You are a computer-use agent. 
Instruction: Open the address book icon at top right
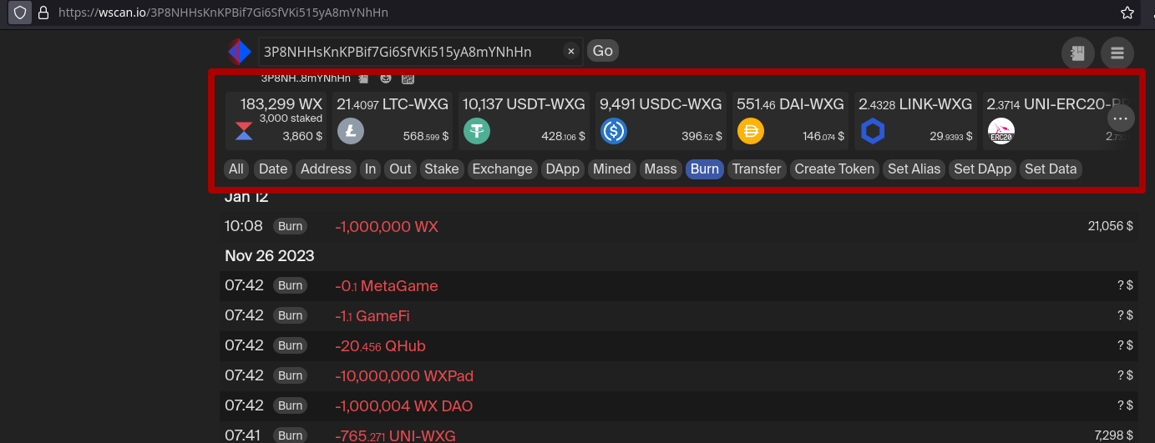click(x=1078, y=53)
